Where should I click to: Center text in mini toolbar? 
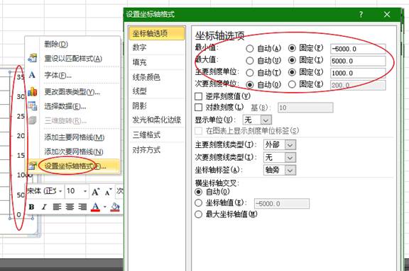[70, 207]
